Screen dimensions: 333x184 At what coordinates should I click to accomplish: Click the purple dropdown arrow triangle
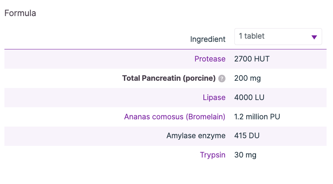pyautogui.click(x=314, y=37)
